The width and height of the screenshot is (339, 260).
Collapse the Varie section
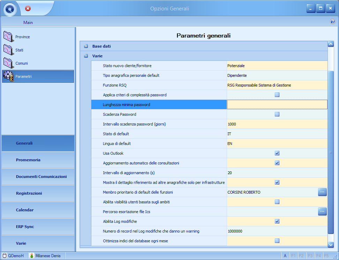pyautogui.click(x=86, y=56)
